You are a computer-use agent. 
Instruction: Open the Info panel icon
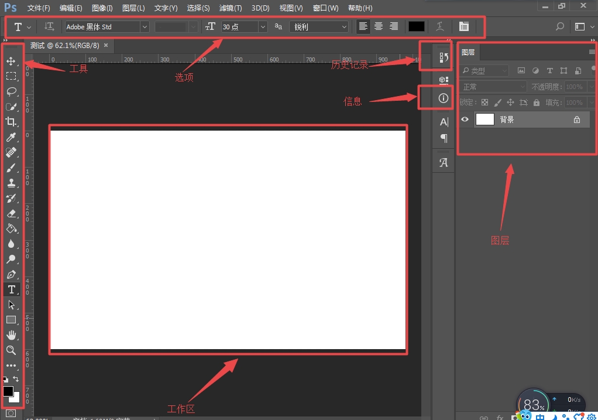tap(443, 98)
